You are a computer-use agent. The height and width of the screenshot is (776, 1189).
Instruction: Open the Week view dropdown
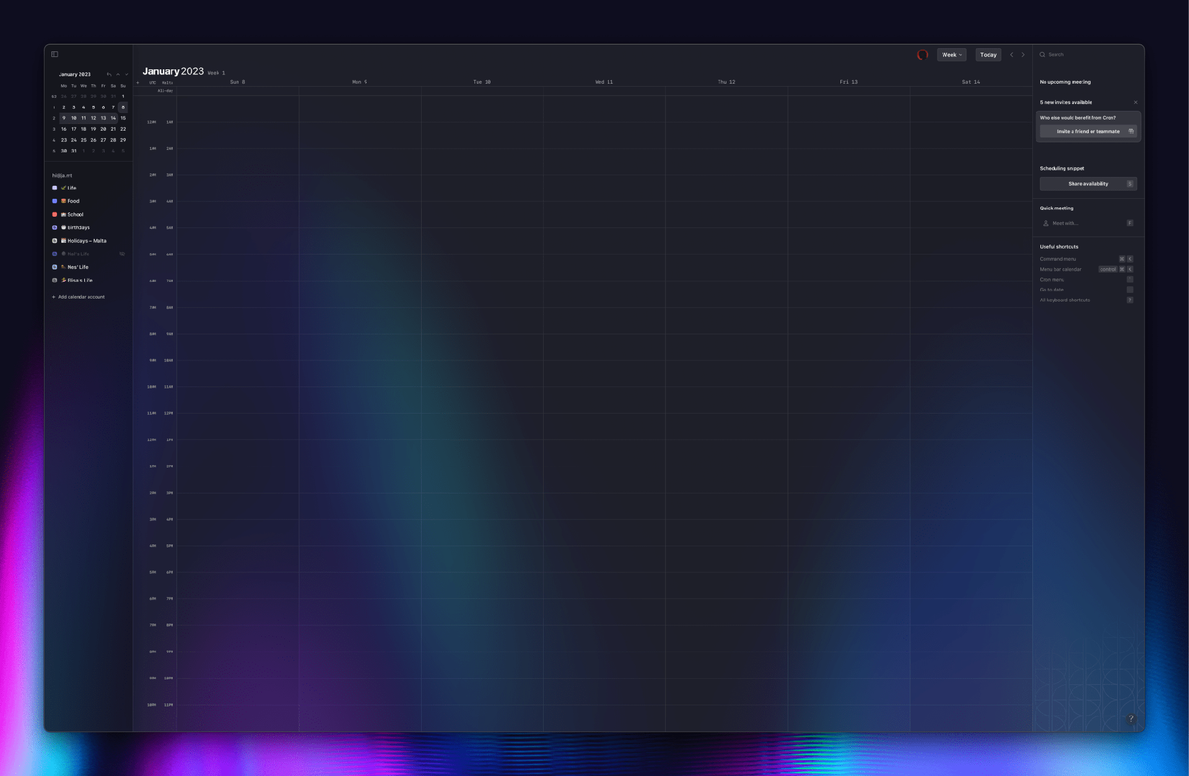[x=951, y=54]
